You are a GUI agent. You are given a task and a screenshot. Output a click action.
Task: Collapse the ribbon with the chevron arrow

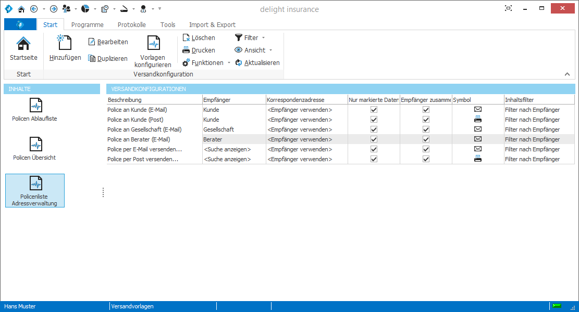(x=567, y=74)
